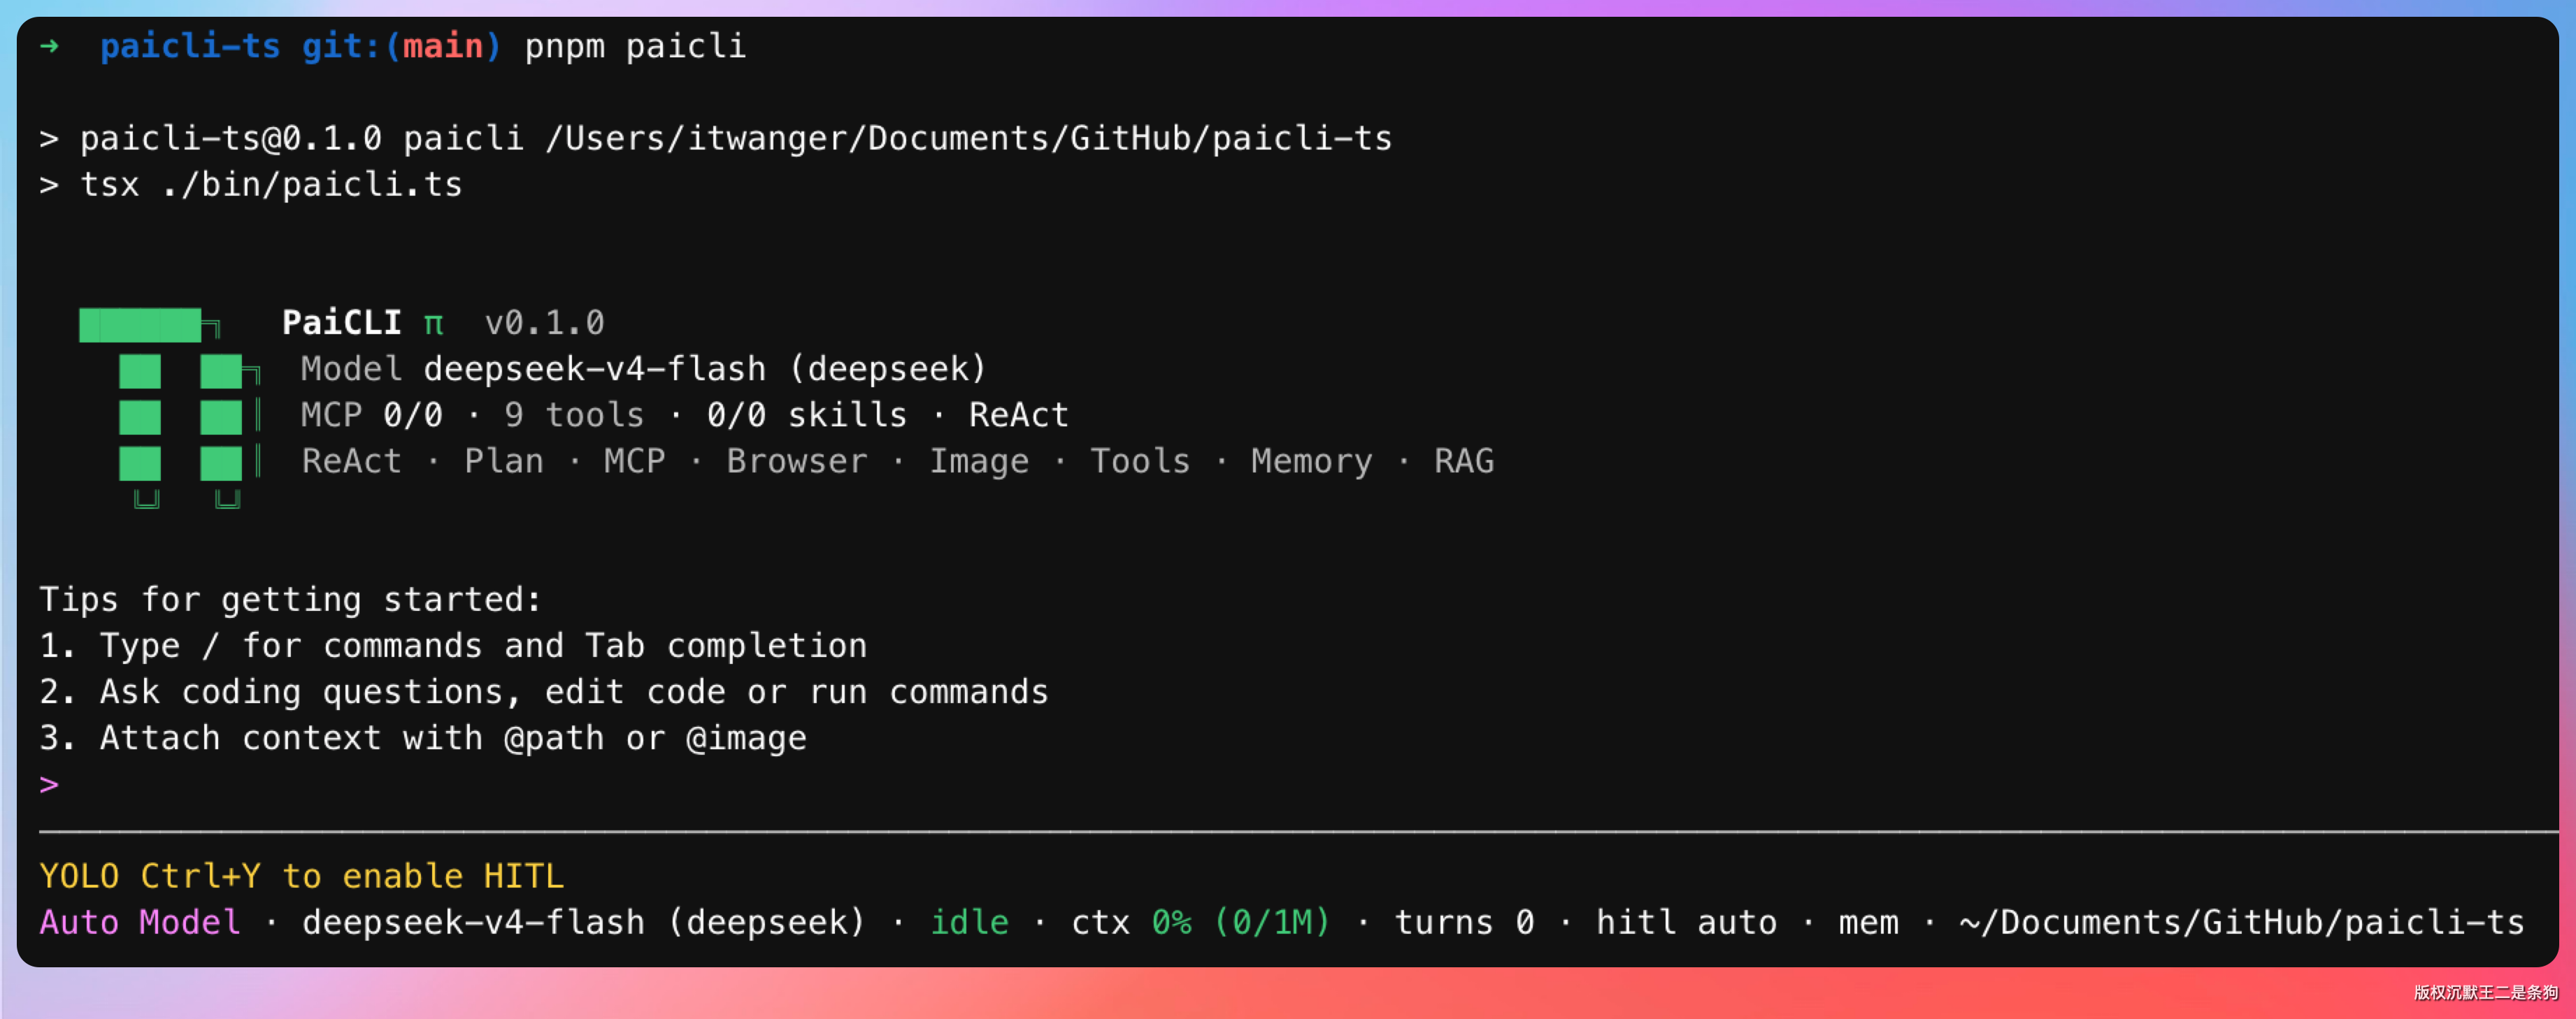Click the Browser feature label
Image resolution: width=2576 pixels, height=1019 pixels.
[x=797, y=461]
